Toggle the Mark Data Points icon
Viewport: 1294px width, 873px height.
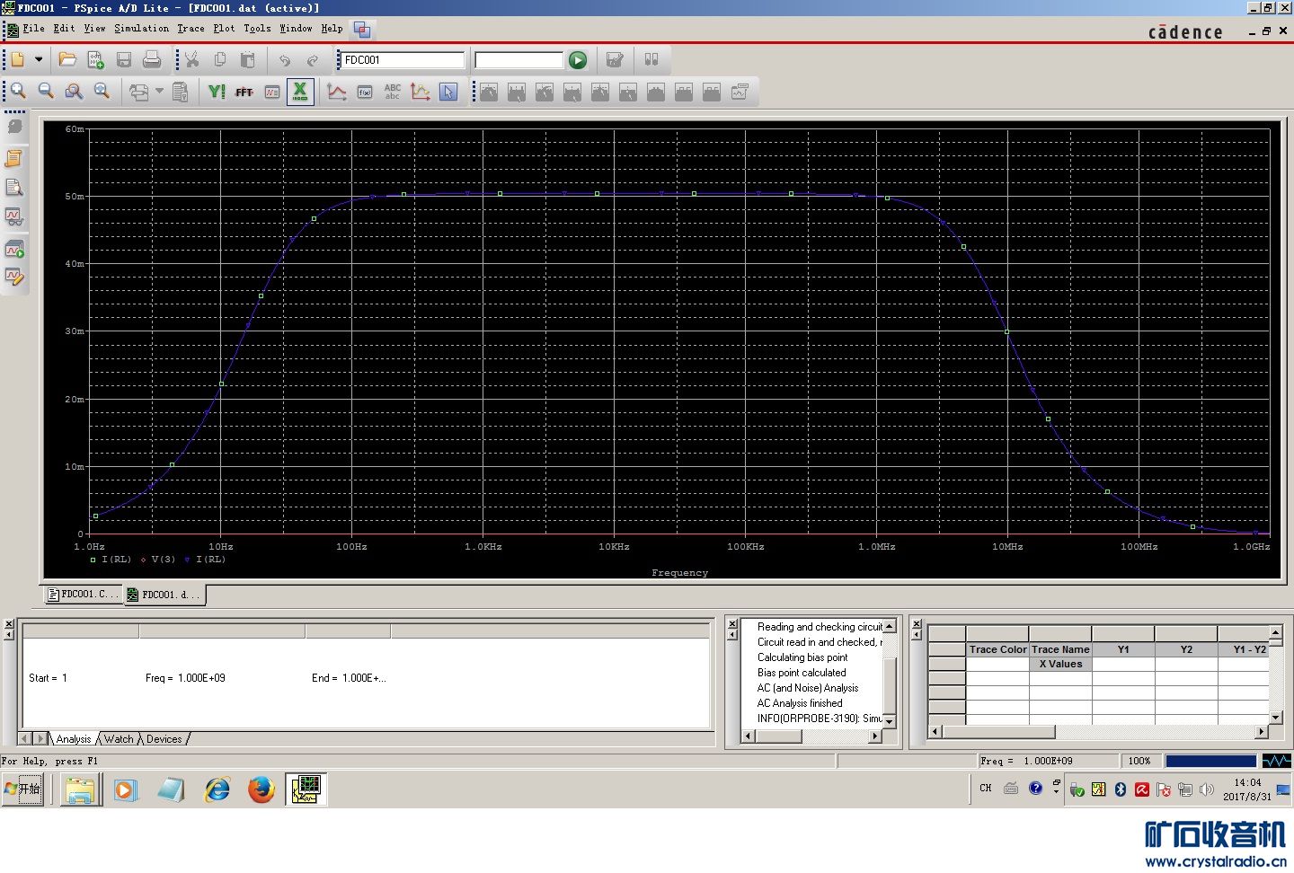(421, 91)
